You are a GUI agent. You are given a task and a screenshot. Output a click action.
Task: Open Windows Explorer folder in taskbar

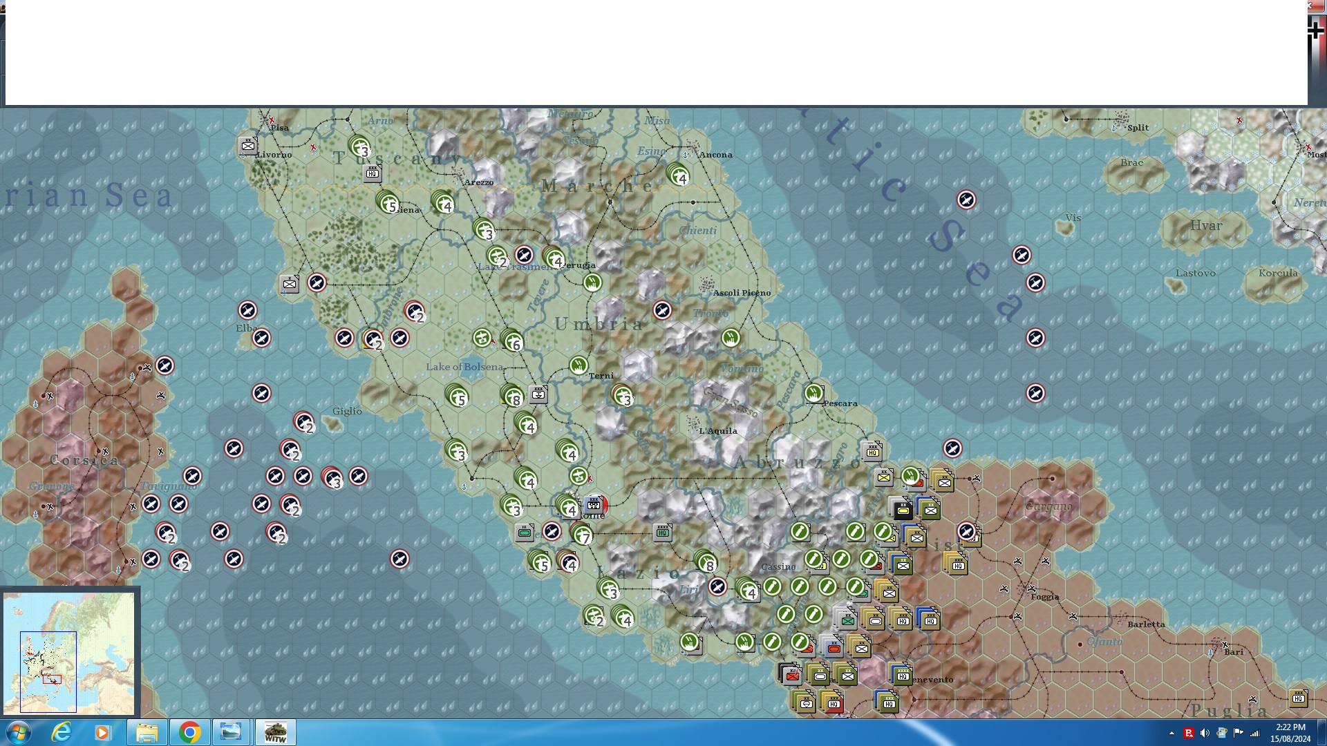point(147,732)
